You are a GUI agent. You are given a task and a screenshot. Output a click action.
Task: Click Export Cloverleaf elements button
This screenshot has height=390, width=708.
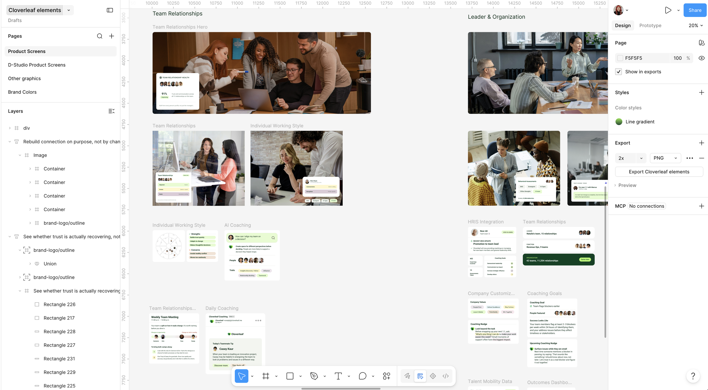(659, 172)
